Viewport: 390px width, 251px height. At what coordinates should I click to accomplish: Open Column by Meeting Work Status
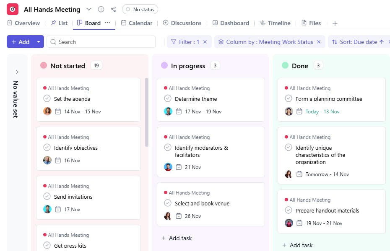tap(265, 42)
